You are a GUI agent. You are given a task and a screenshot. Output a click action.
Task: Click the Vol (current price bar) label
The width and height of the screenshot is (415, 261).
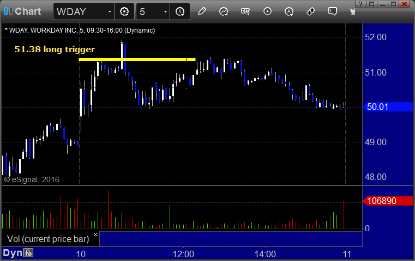[48, 239]
